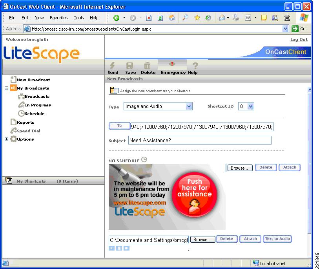Click the Send lightning icon
Viewport: 319px width, 269px height.
[112, 65]
